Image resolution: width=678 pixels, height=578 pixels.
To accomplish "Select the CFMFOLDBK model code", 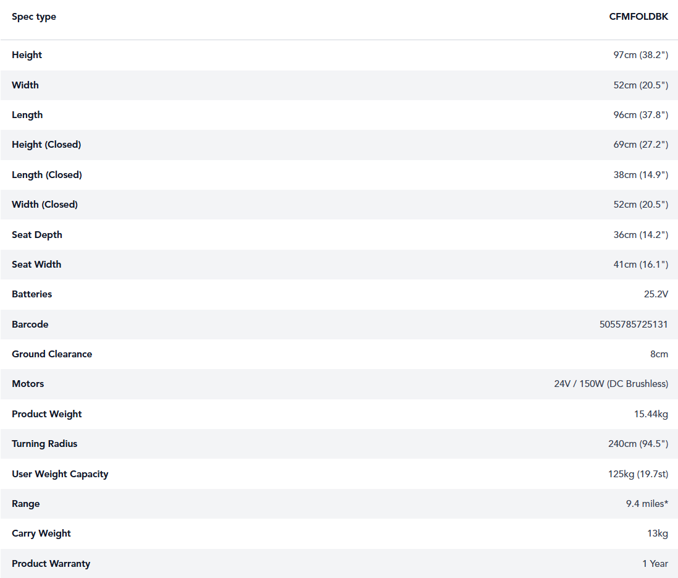I will [x=638, y=17].
